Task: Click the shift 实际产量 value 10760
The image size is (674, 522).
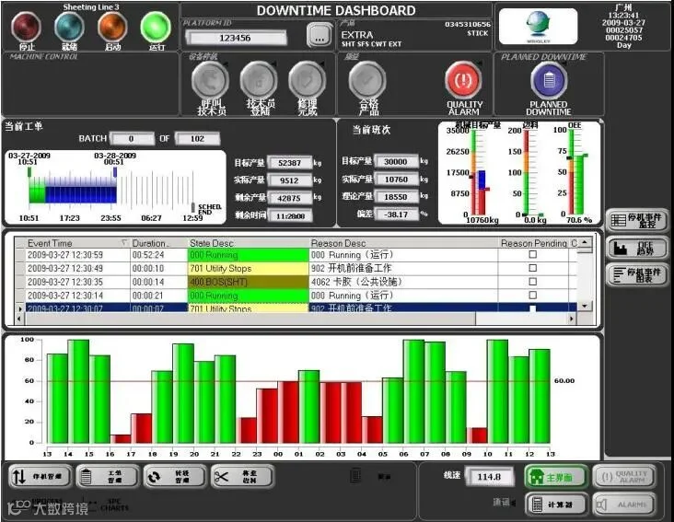Action: point(396,180)
